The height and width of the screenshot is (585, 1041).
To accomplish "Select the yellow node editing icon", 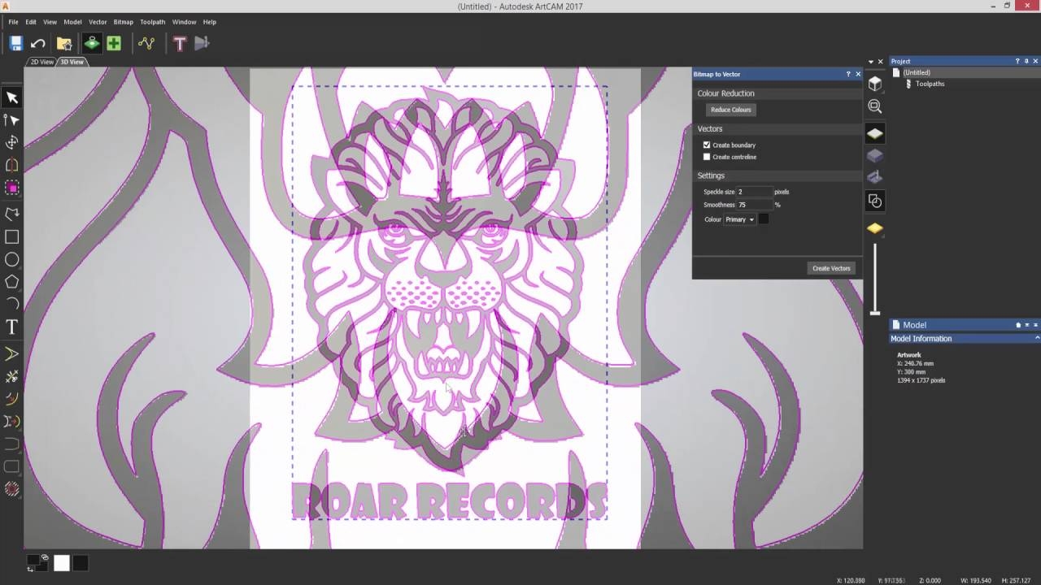I will (x=146, y=43).
